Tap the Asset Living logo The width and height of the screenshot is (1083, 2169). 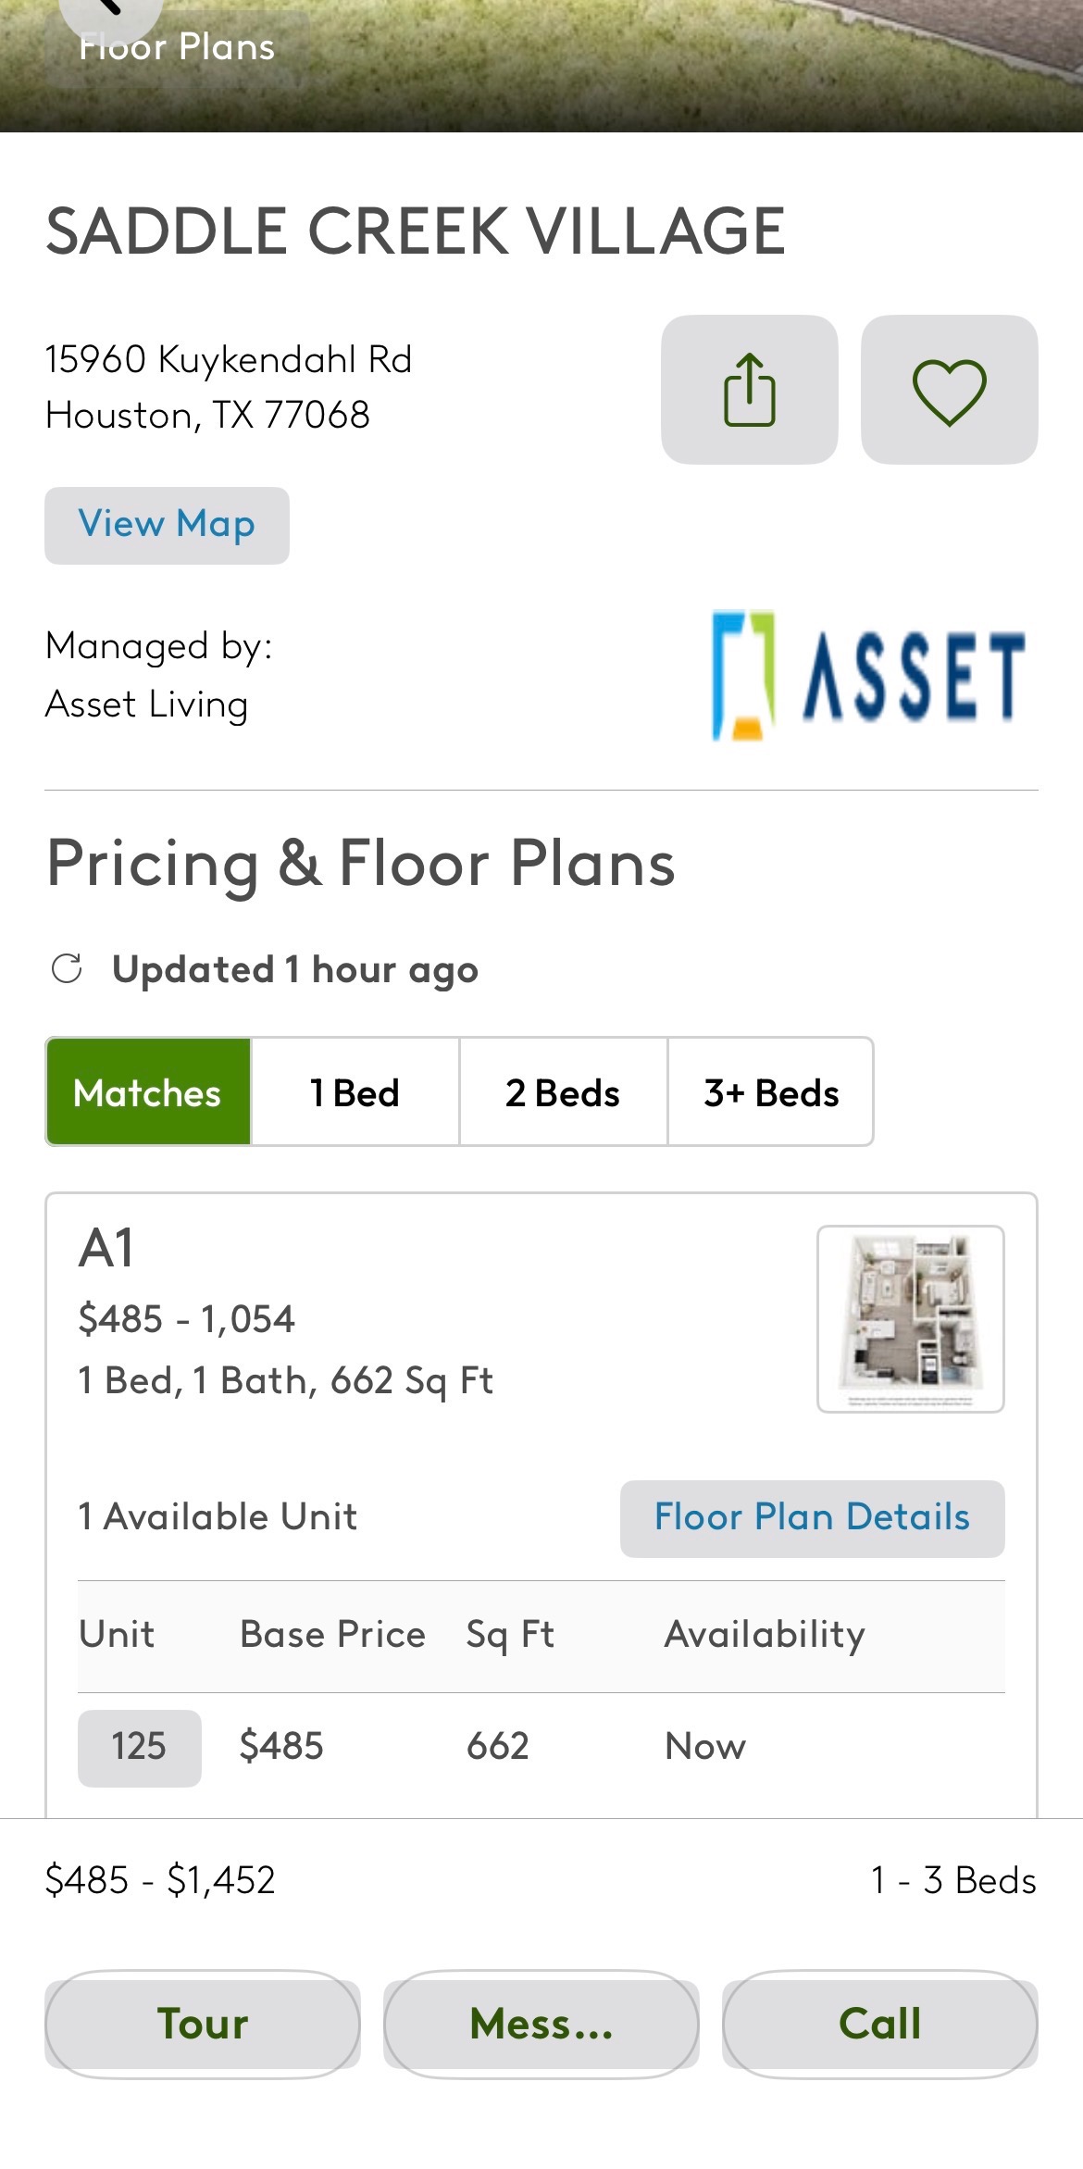867,677
